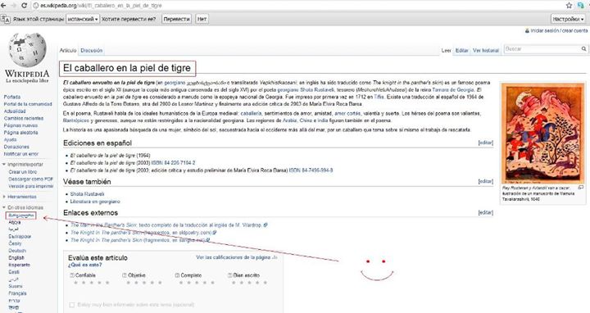Open the Donaciones link

[x=16, y=147]
